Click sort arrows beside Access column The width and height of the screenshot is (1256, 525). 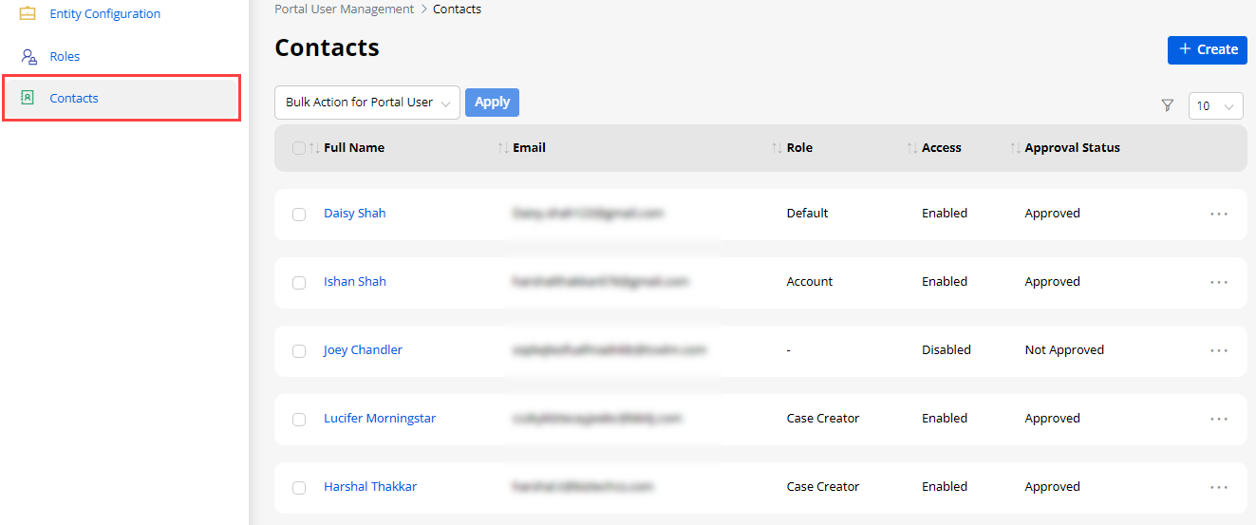click(912, 148)
